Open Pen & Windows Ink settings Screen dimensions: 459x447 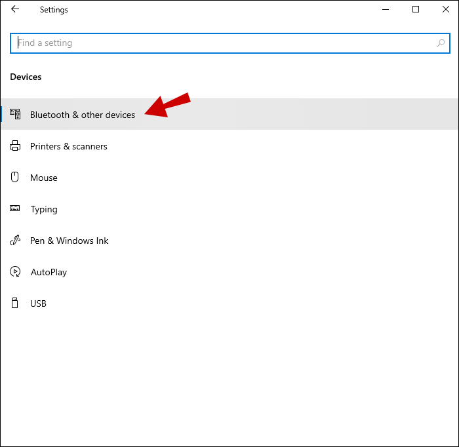coord(229,240)
